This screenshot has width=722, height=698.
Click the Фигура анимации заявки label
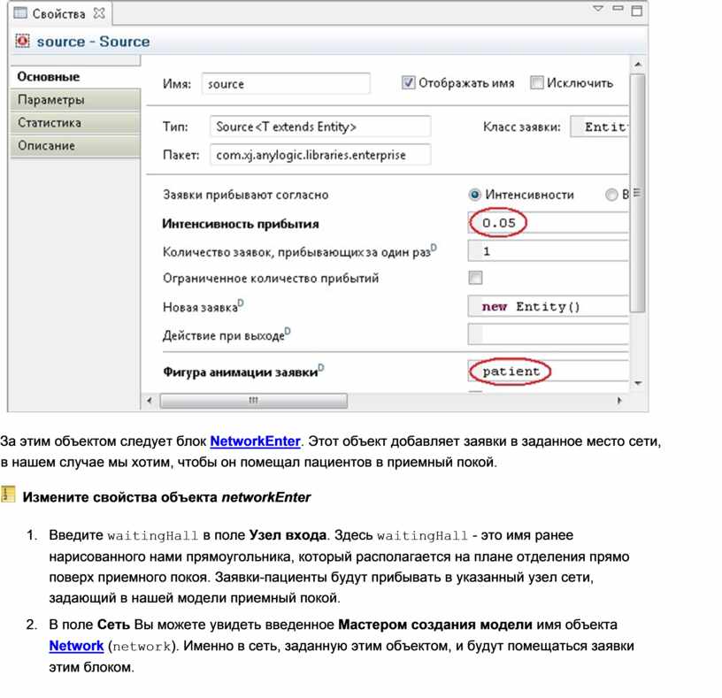(x=241, y=372)
